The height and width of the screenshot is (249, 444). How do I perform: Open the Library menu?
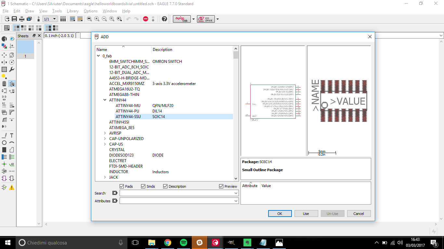click(73, 11)
